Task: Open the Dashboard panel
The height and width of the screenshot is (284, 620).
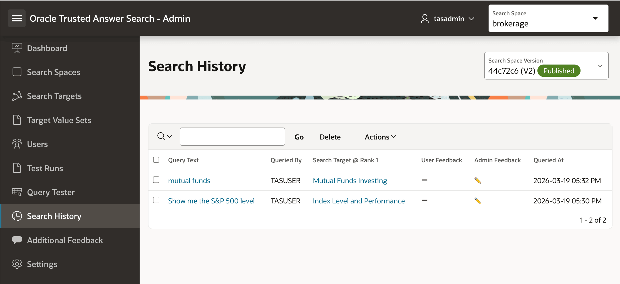Action: pyautogui.click(x=47, y=48)
